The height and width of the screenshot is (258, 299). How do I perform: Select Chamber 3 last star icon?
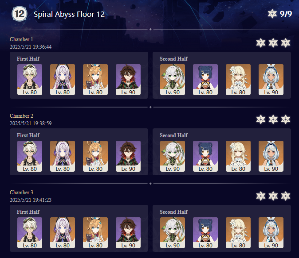(x=285, y=196)
